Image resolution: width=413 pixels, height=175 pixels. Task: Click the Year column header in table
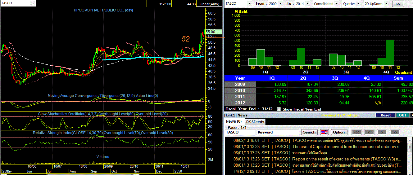pos(240,78)
